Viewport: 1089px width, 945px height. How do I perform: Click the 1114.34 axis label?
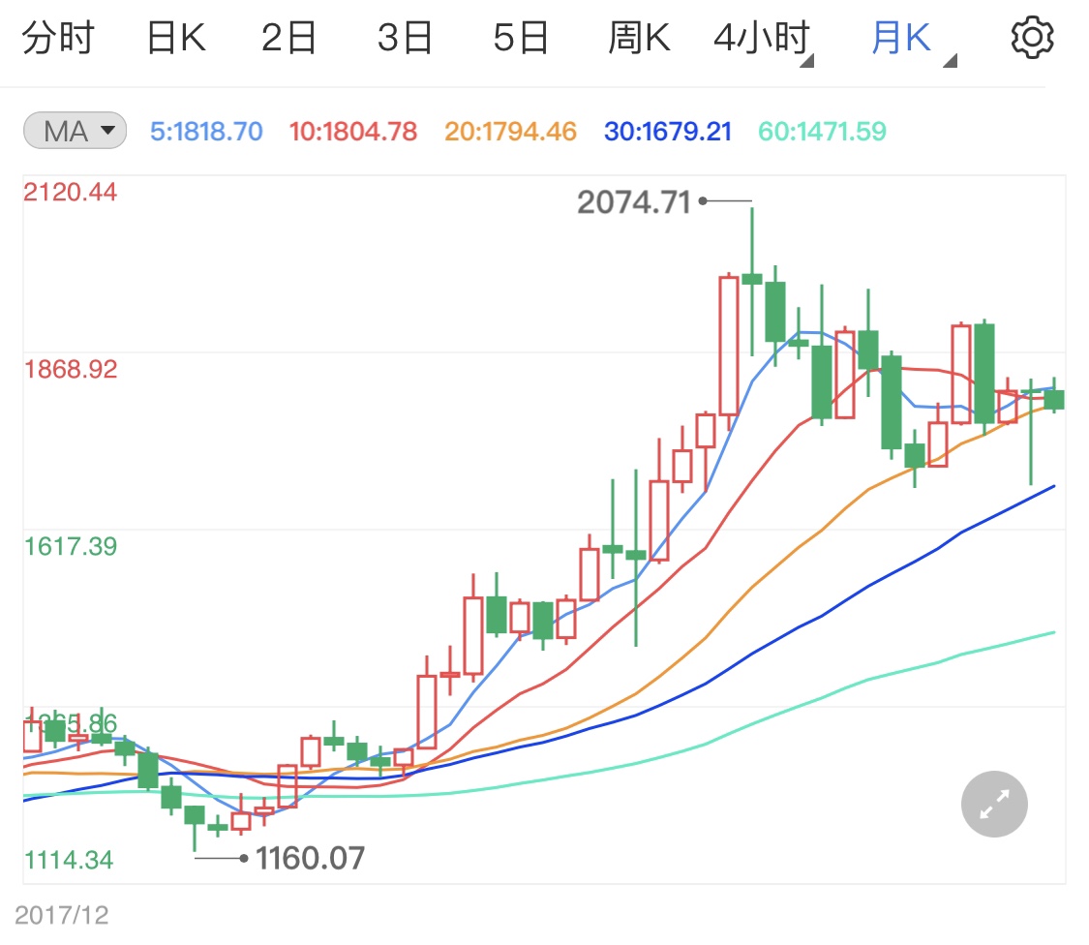69,860
